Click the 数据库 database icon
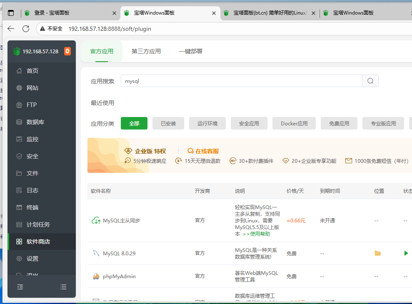412x304 pixels. tap(19, 122)
